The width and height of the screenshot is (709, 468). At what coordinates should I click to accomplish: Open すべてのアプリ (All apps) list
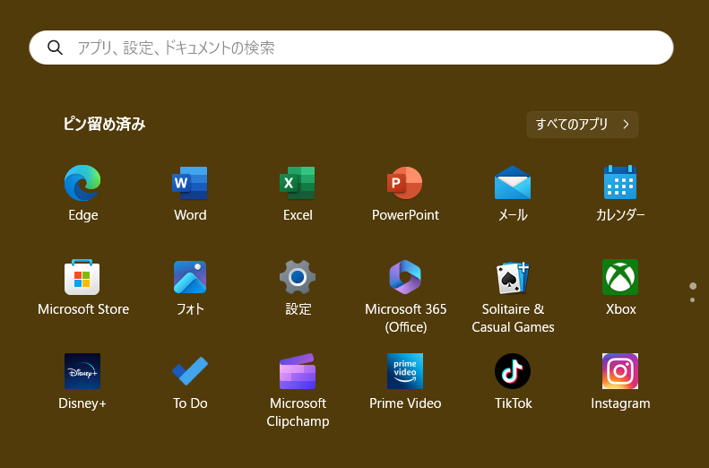[x=583, y=125]
